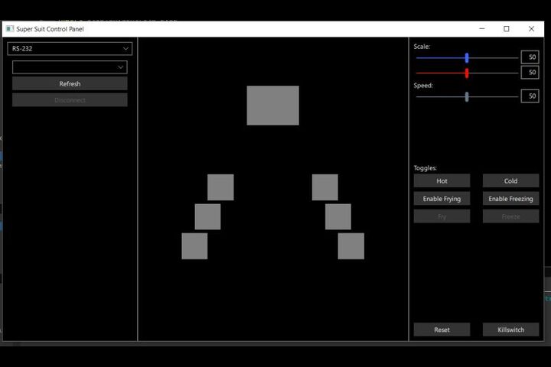Open the RS-232 connection type dropdown

(70, 48)
